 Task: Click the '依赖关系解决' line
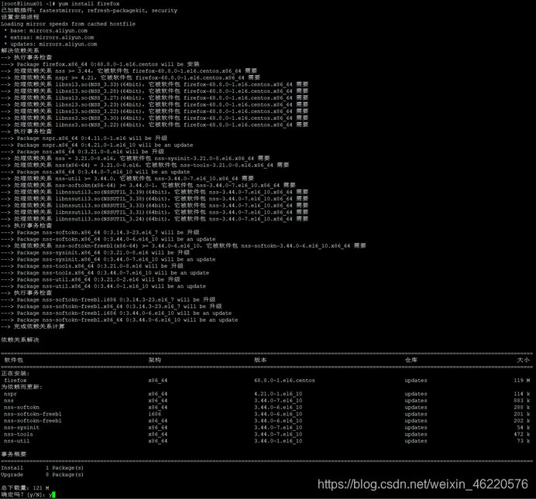click(x=20, y=340)
